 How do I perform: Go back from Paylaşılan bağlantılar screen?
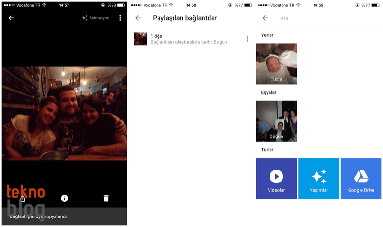click(138, 18)
